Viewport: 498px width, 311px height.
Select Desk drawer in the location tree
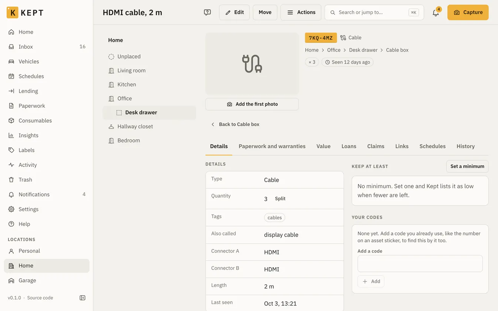click(149, 113)
